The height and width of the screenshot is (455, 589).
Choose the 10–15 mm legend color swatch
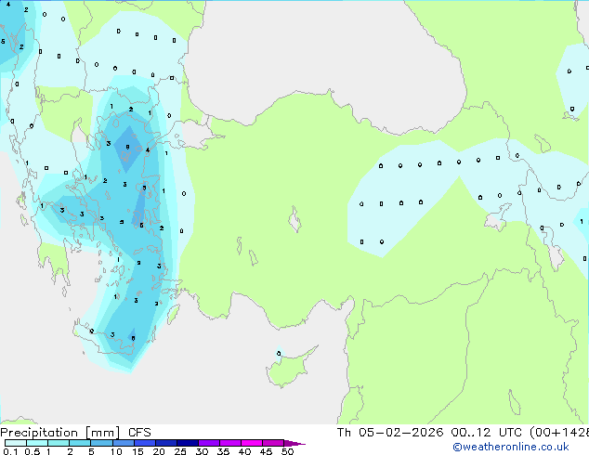click(123, 443)
